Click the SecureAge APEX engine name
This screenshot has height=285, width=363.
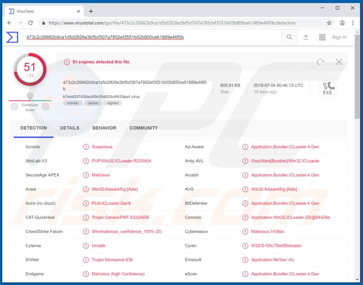pos(42,175)
